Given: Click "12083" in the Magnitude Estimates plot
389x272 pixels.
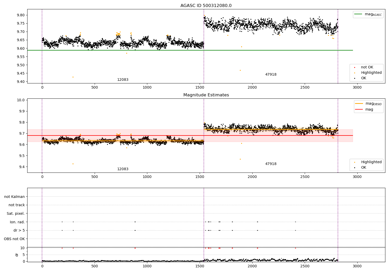Looking at the screenshot, I should (123, 169).
